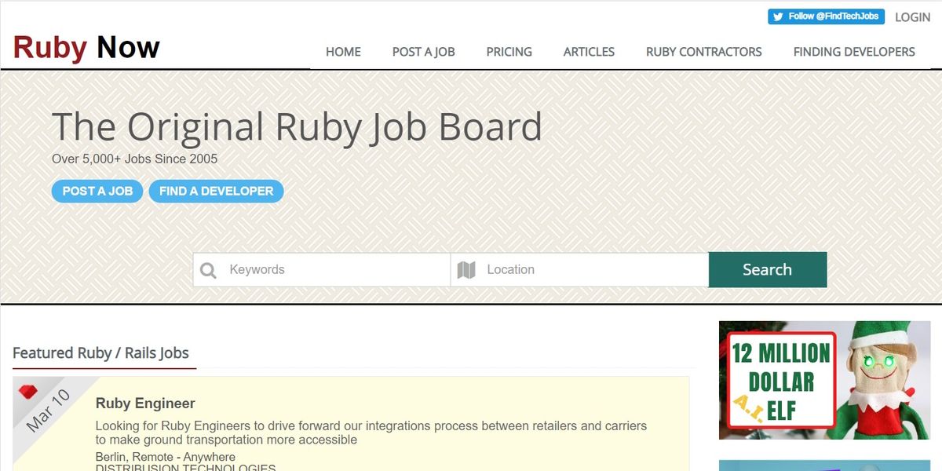This screenshot has height=471, width=942.
Task: Open Ruby Contractors section
Action: pyautogui.click(x=703, y=52)
